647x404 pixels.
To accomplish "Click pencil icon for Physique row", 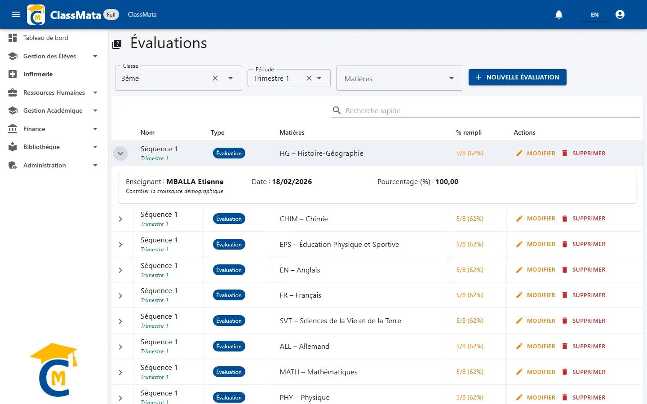I will pos(519,397).
